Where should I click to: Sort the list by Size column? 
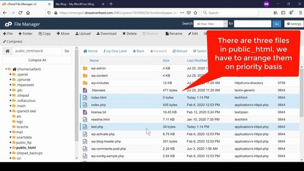coord(166,60)
